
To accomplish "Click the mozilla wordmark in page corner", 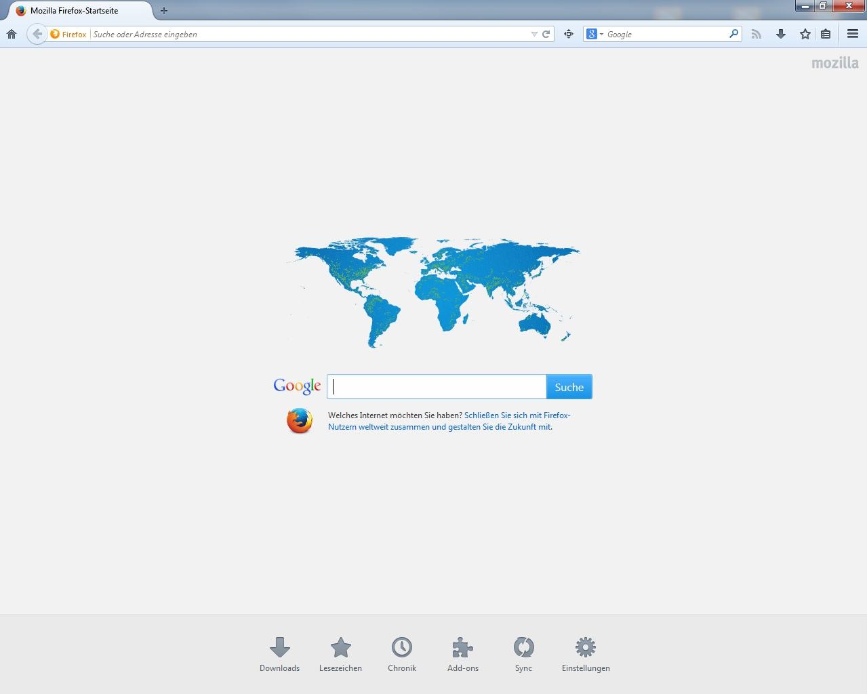I will point(835,63).
